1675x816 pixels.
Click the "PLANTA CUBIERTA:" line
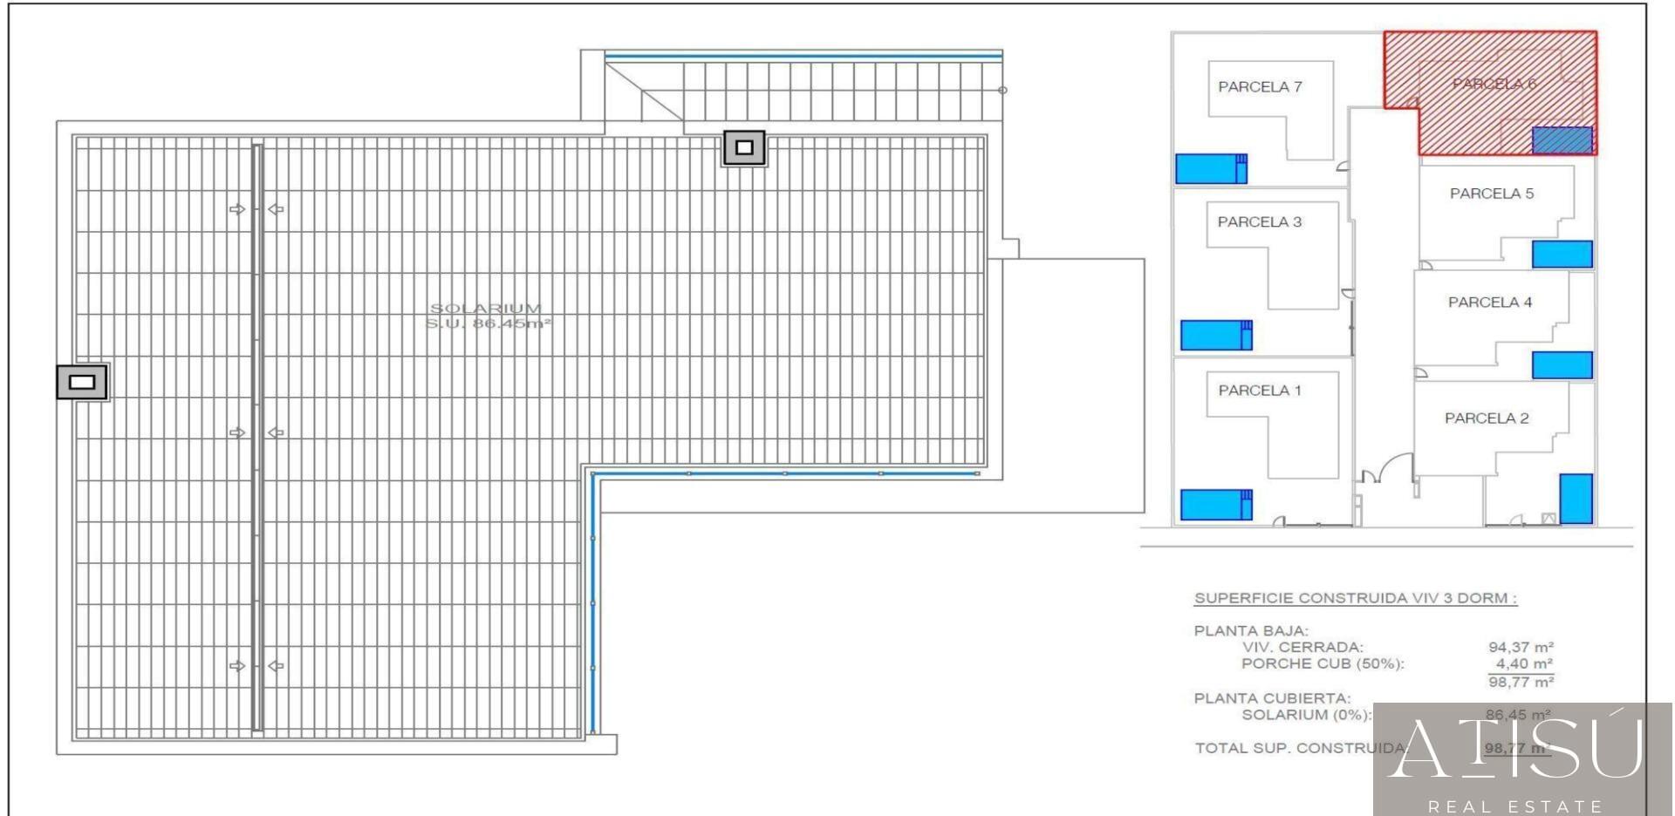(1272, 698)
